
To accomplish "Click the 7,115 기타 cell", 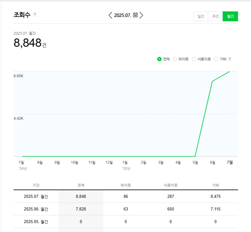I will tap(216, 209).
